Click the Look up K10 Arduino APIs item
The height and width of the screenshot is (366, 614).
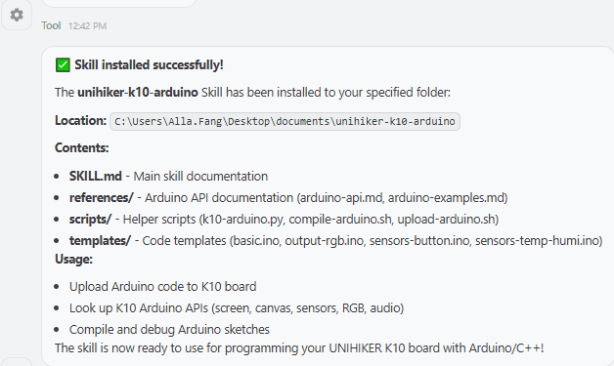click(x=237, y=308)
